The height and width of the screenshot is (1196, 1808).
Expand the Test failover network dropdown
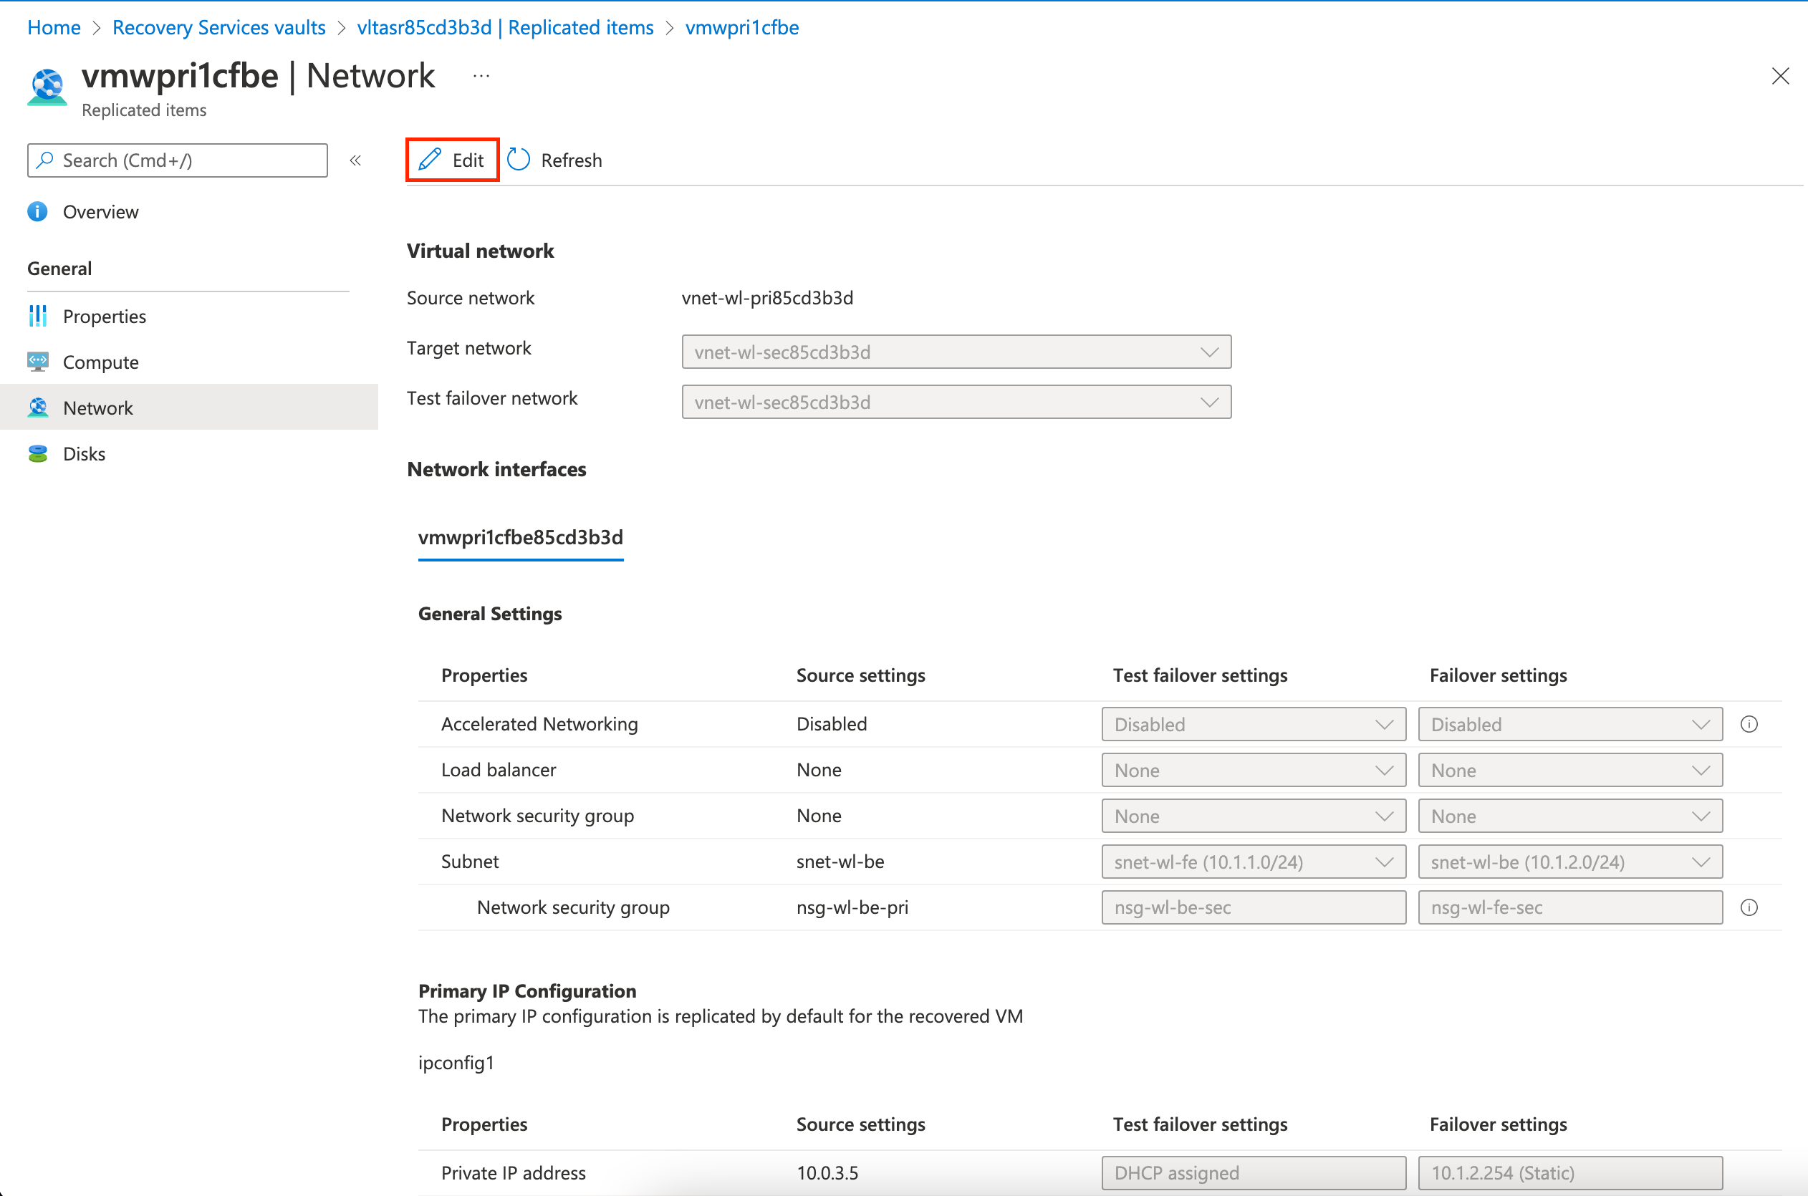956,402
